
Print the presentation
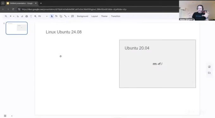tap(27, 16)
